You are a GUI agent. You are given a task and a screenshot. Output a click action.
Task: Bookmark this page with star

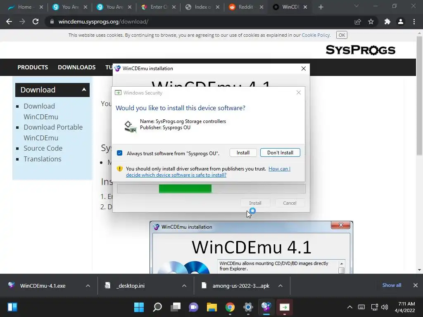[x=371, y=21]
